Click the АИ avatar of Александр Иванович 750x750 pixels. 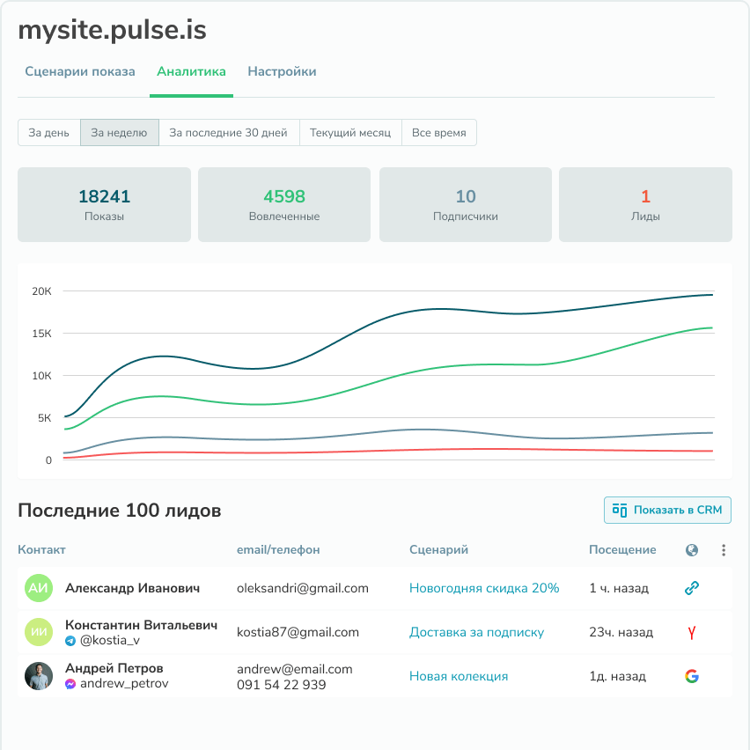(x=38, y=588)
